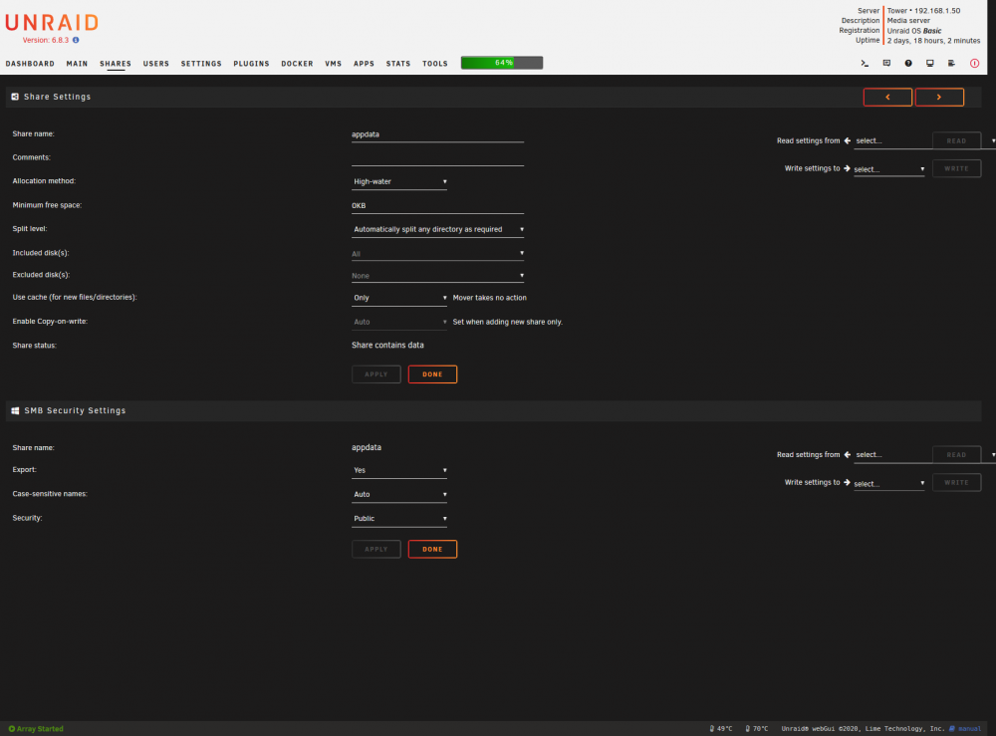Expand the Excluded disk(s) dropdown
996x736 pixels.
pos(437,276)
